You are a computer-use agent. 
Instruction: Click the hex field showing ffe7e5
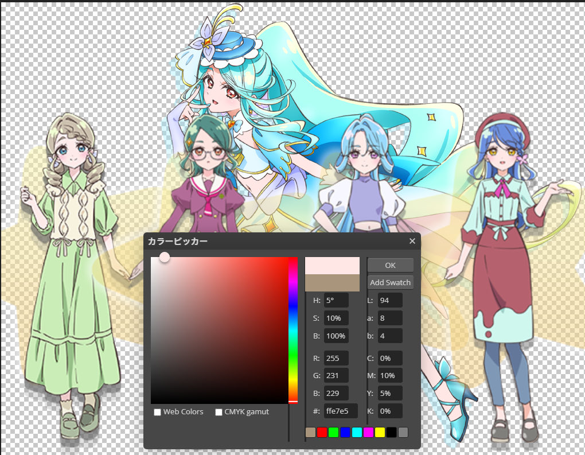[341, 411]
